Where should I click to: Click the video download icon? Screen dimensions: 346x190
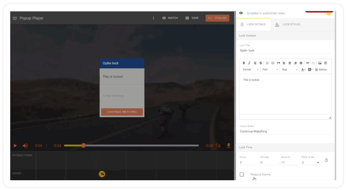pos(229,145)
